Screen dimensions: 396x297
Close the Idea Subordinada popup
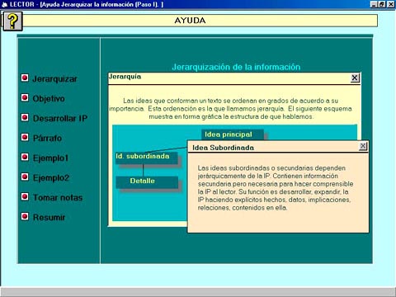[x=363, y=146]
